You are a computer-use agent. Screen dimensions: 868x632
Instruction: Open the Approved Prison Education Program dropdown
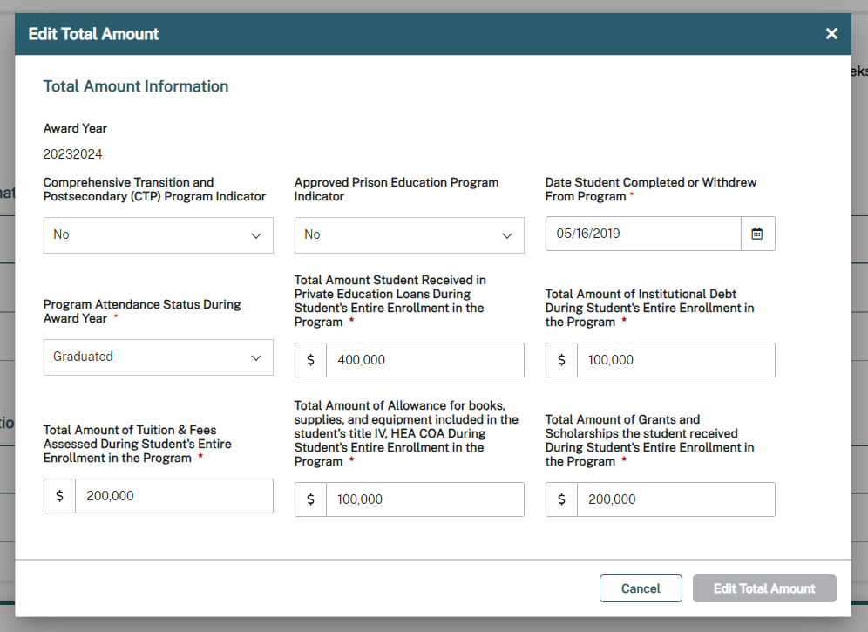pyautogui.click(x=409, y=235)
